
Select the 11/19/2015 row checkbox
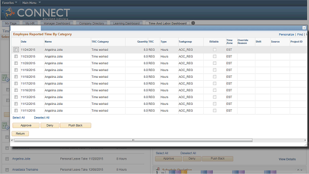(16, 70)
